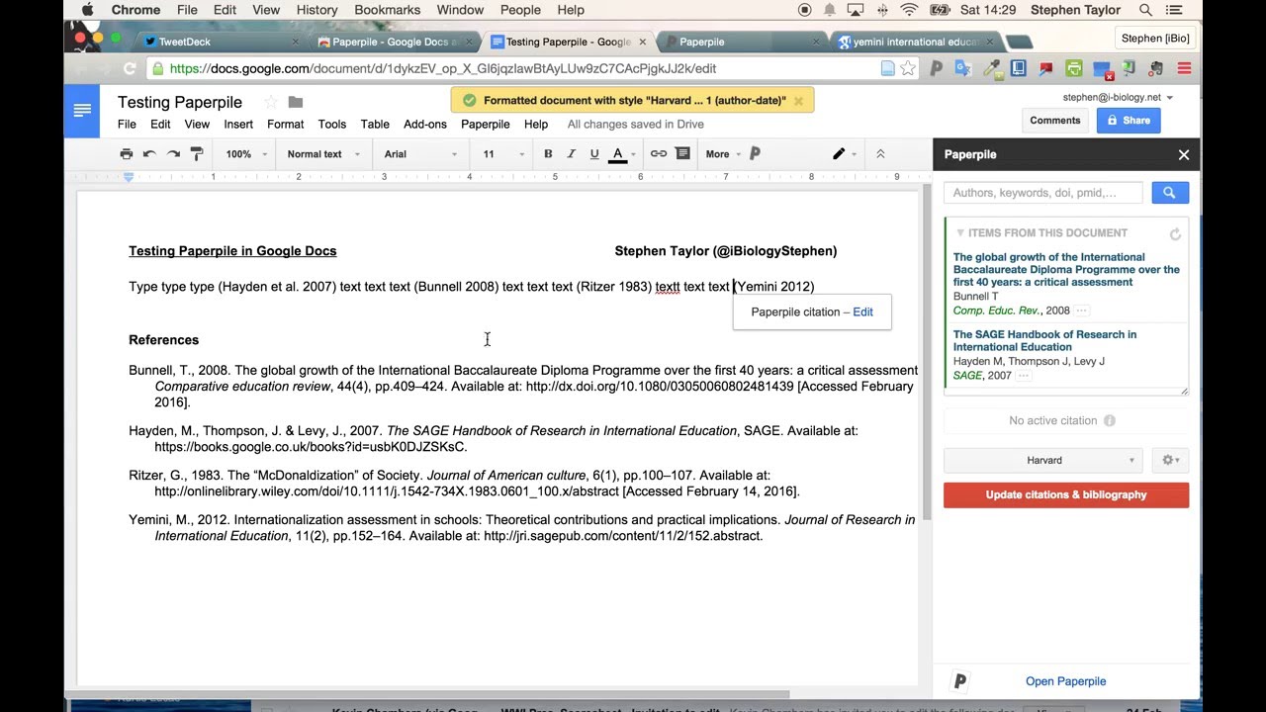Click the blue Share button
1266x712 pixels.
pyautogui.click(x=1129, y=121)
